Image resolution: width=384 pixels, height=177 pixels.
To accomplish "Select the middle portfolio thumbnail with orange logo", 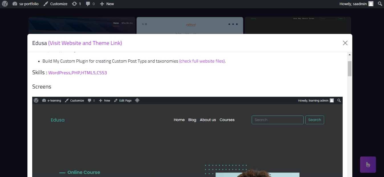I will [x=190, y=25].
